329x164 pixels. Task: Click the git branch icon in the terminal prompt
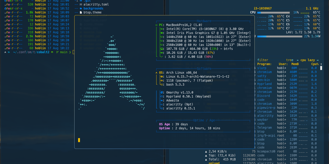58,52
